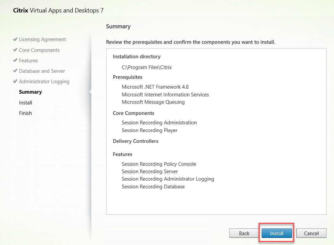The width and height of the screenshot is (334, 245).
Task: Click the Database and Server checkmark icon
Action: pos(15,71)
